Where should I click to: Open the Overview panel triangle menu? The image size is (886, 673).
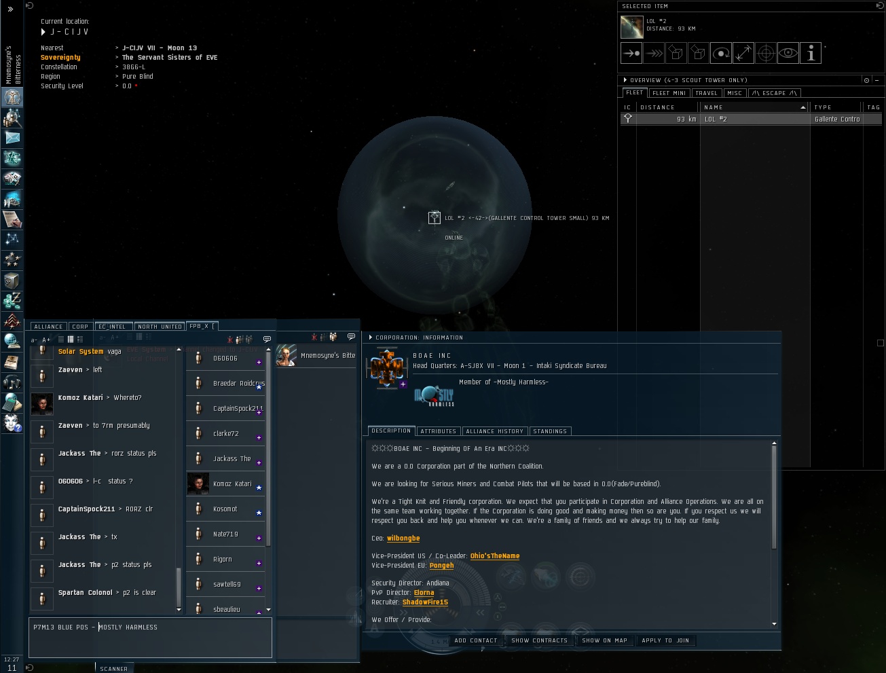tap(625, 80)
